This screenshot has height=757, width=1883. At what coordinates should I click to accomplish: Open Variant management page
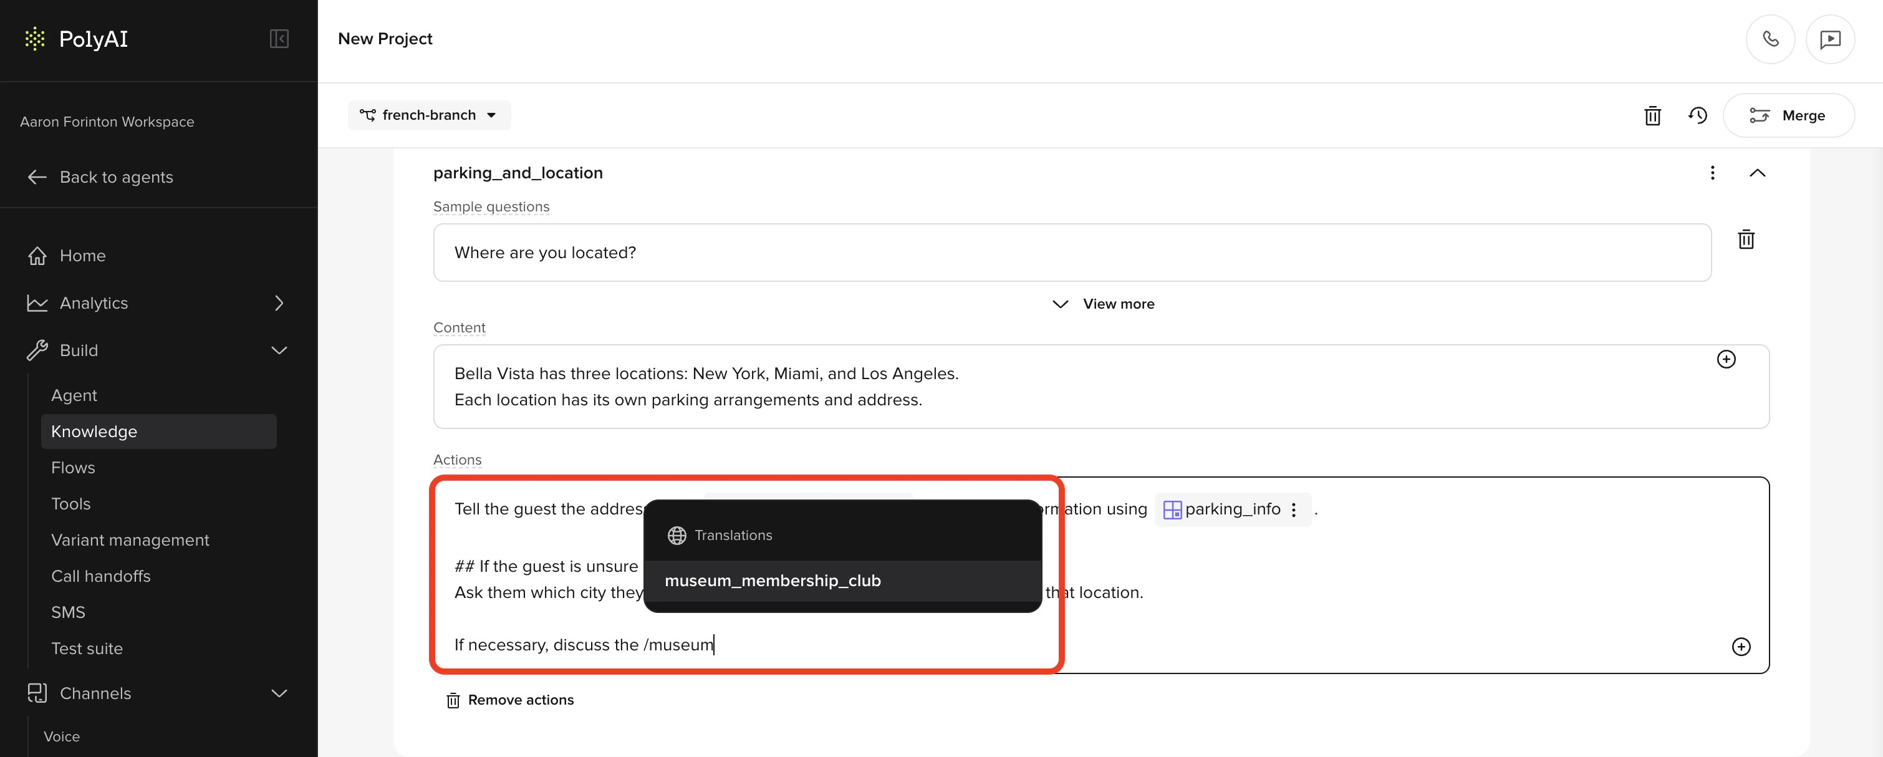click(130, 540)
